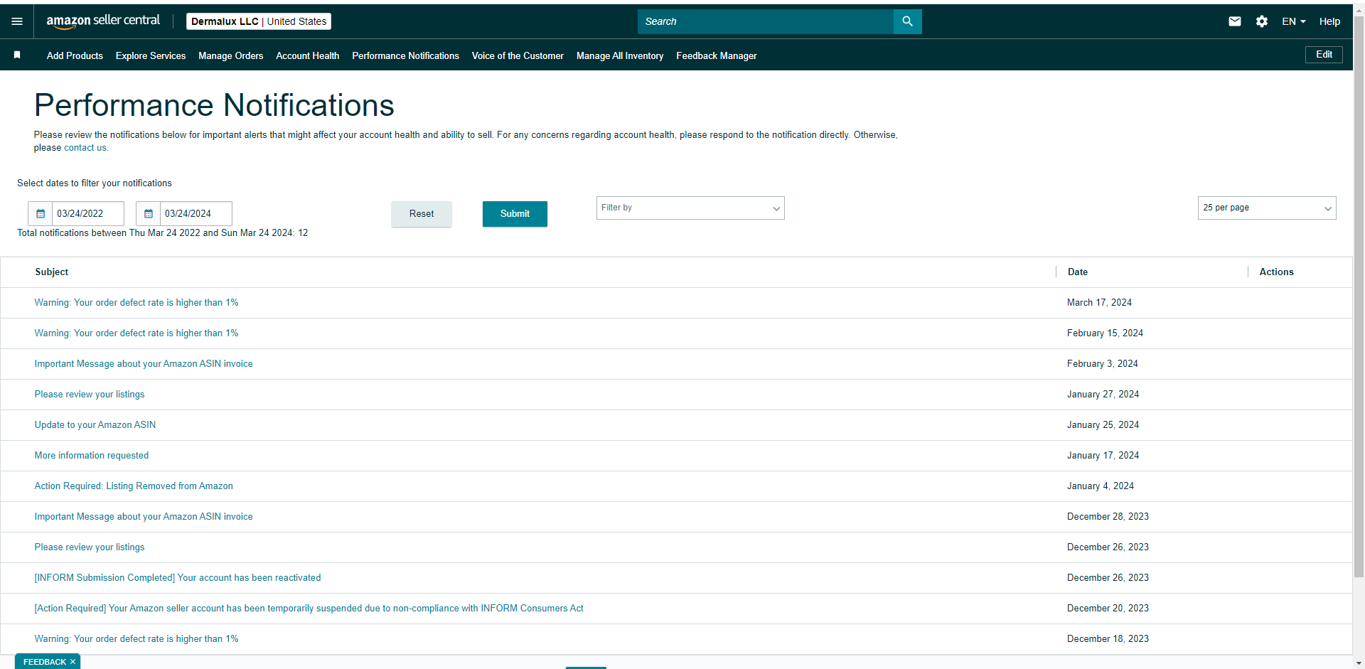The image size is (1365, 669).
Task: Open Listing Removed from Amazon notification
Action: click(x=134, y=486)
